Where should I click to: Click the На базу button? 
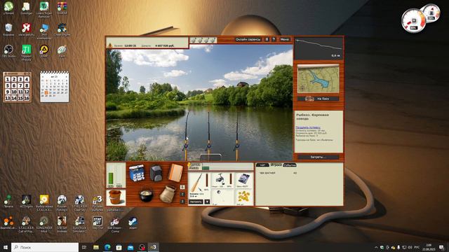pyautogui.click(x=318, y=99)
